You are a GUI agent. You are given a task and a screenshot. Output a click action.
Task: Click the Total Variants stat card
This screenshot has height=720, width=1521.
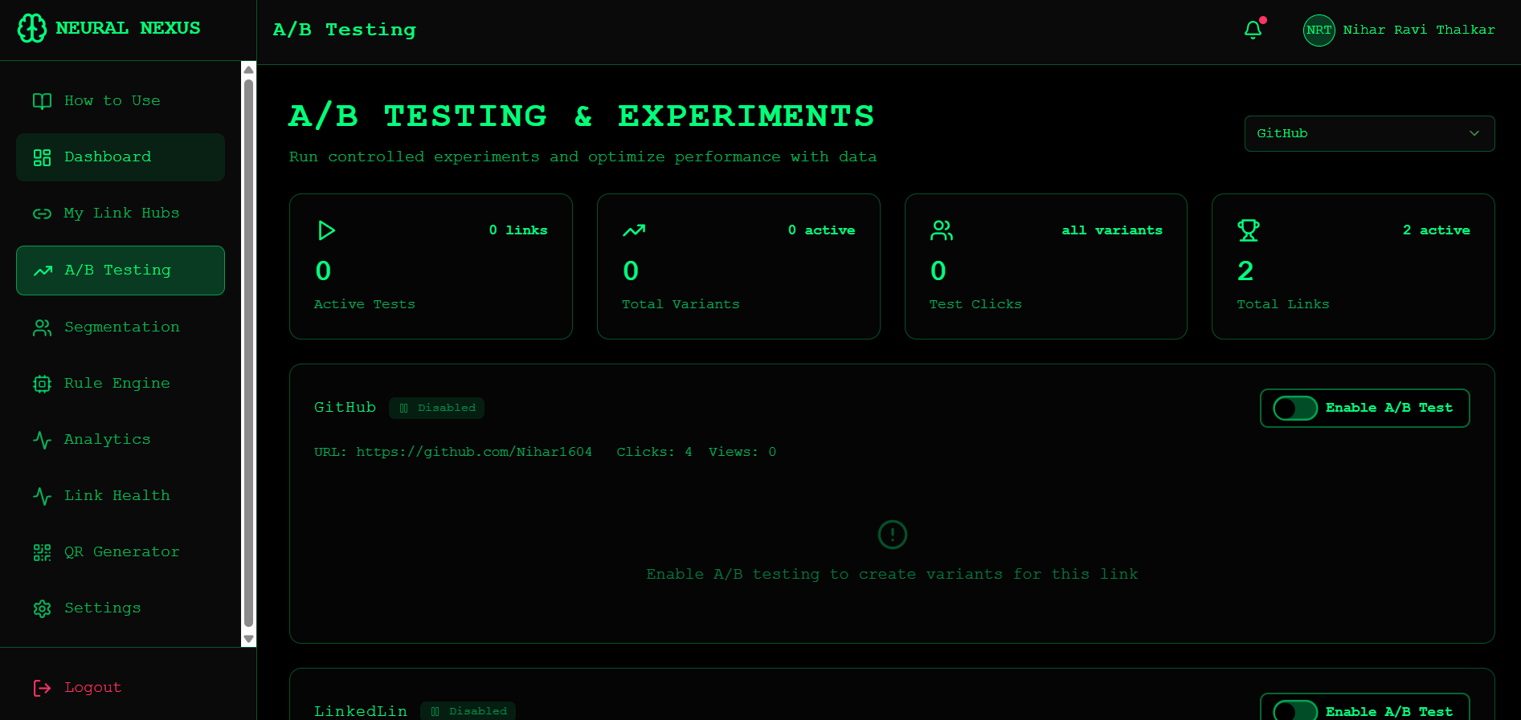click(x=738, y=266)
